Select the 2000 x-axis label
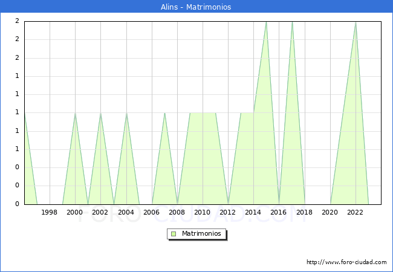 tap(75, 212)
